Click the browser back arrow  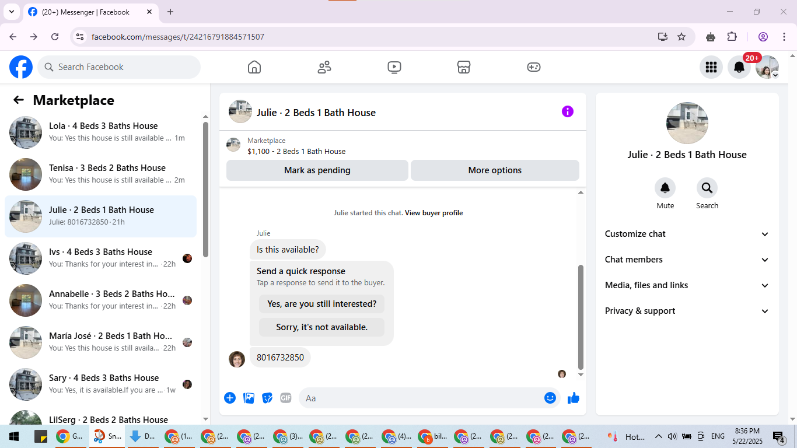13,37
